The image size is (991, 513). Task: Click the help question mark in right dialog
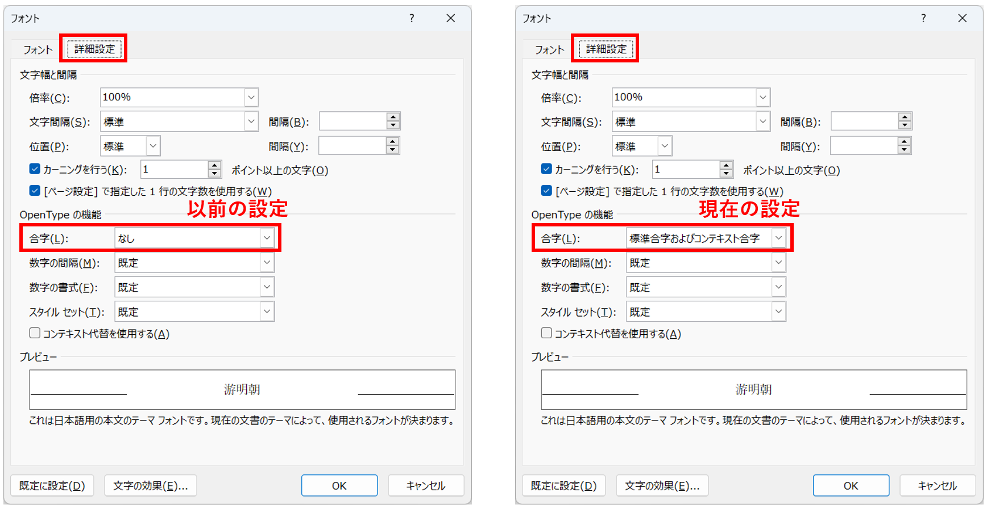(x=923, y=18)
